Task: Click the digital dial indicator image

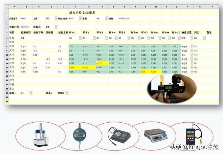Action: [x=80, y=136]
